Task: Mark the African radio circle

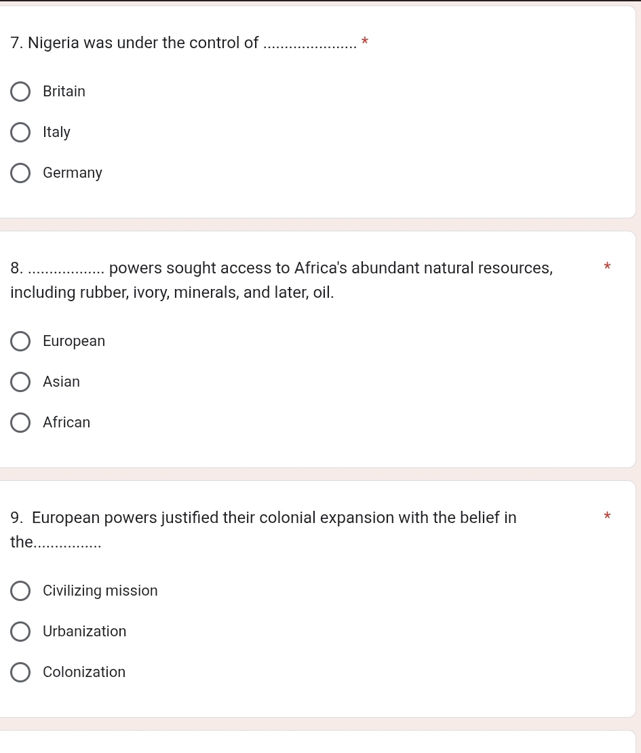Action: pos(20,423)
